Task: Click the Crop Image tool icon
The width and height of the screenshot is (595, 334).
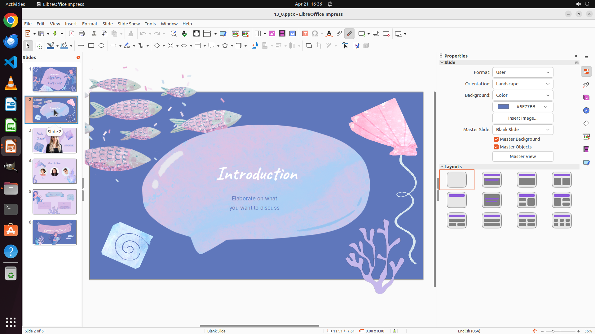Action: coord(319,46)
